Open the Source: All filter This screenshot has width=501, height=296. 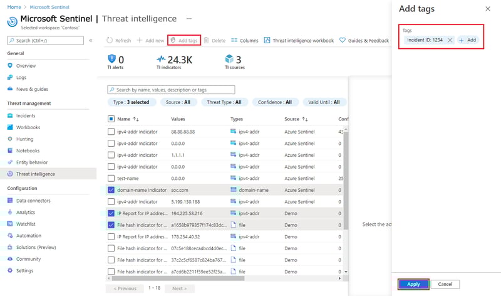pos(178,102)
